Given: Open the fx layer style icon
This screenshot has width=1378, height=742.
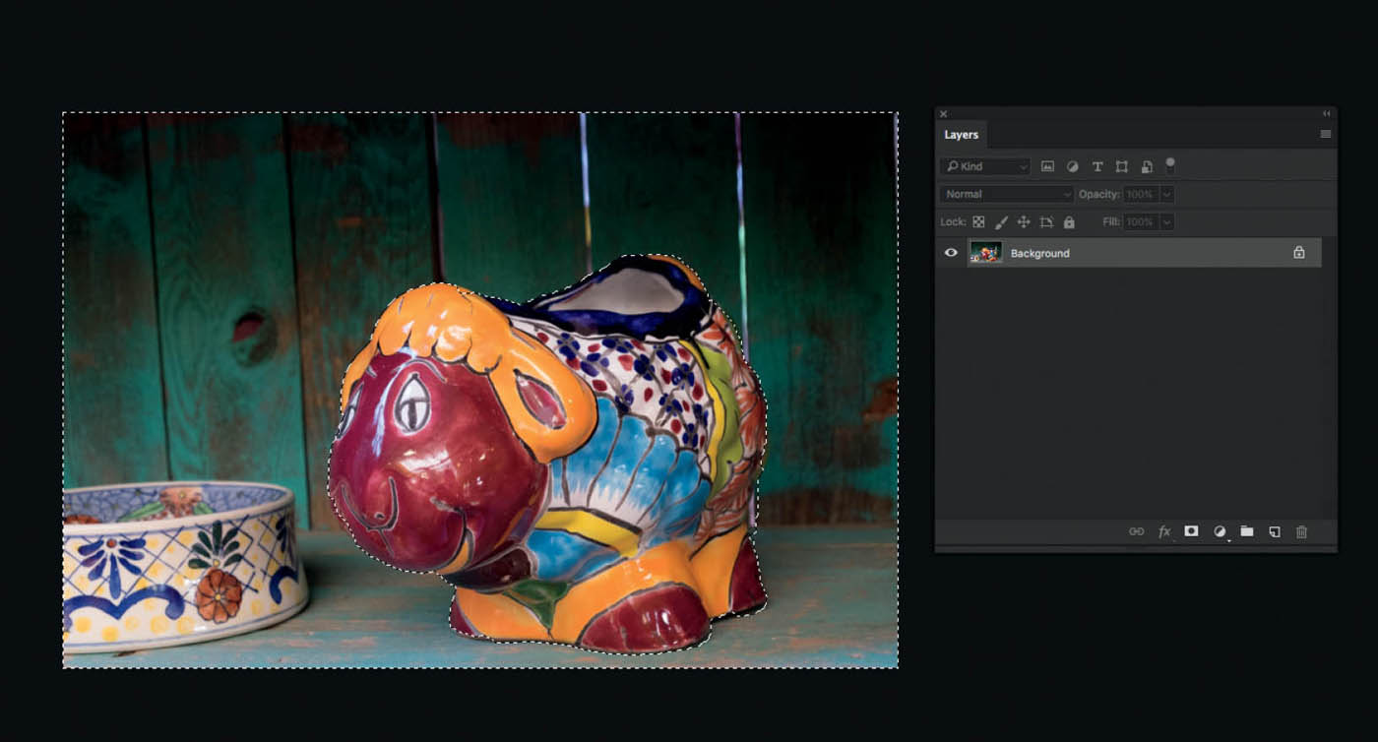Looking at the screenshot, I should (1164, 531).
